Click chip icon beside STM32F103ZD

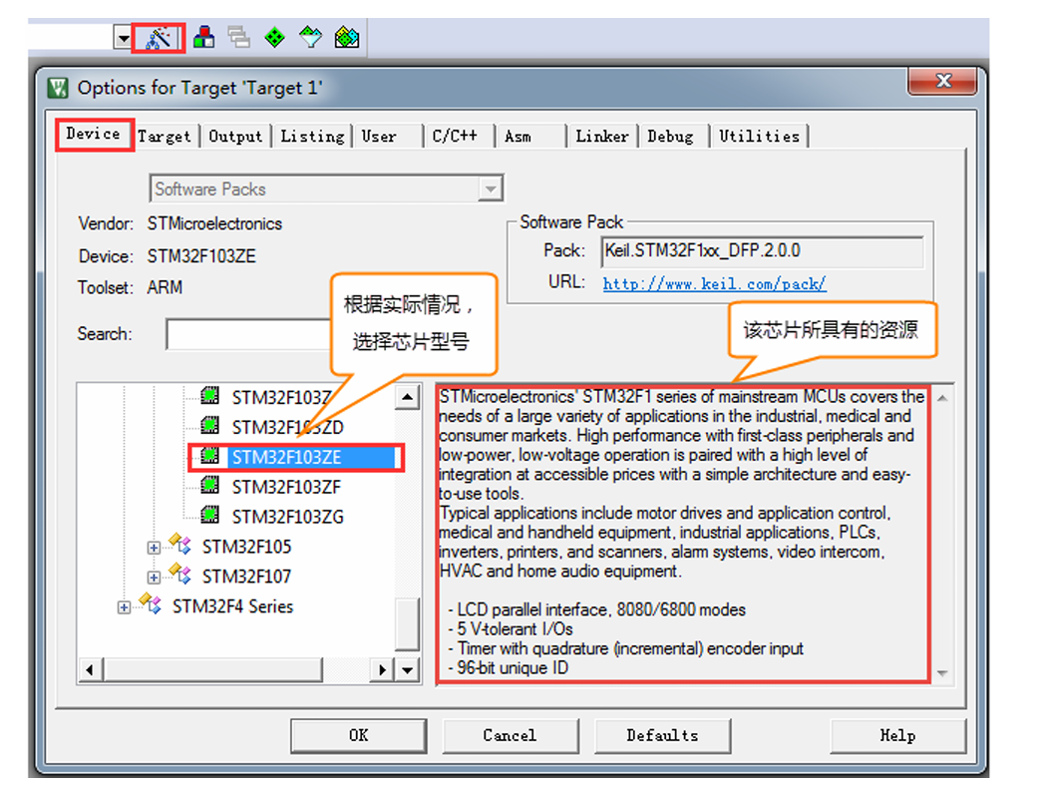click(209, 425)
